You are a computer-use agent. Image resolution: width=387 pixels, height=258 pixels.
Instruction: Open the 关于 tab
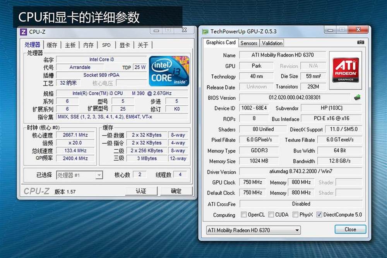tap(143, 45)
